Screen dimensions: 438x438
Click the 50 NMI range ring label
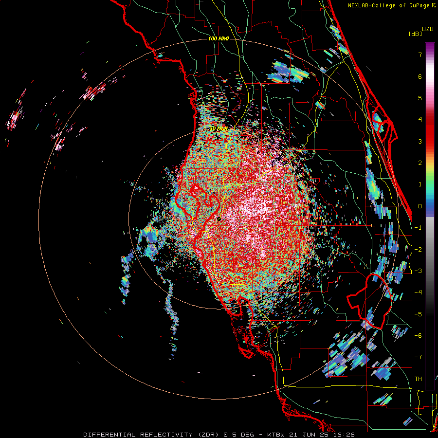219,129
